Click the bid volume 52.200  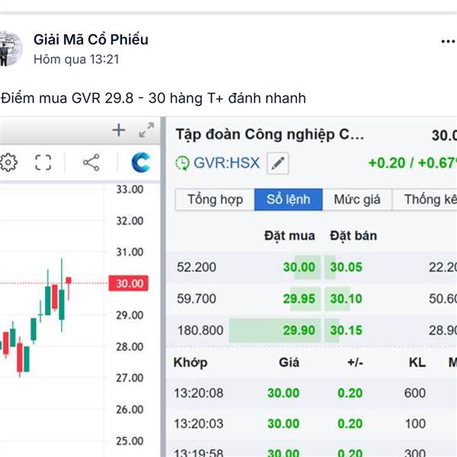[x=197, y=267]
